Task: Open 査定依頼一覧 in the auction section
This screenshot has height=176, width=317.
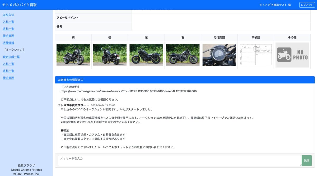Action: coord(11,57)
